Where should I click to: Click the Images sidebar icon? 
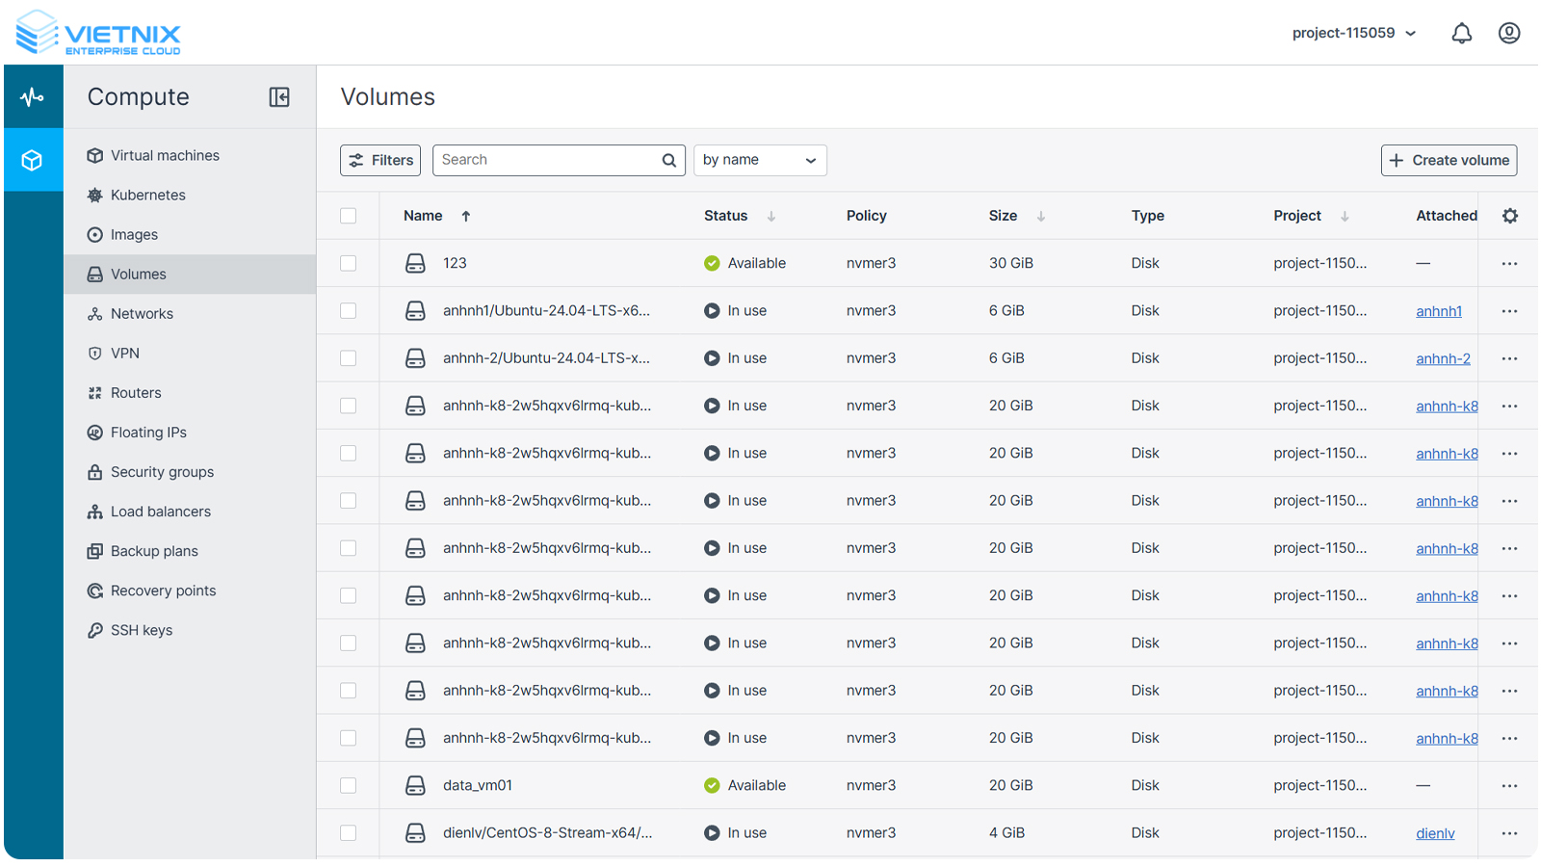coord(94,234)
